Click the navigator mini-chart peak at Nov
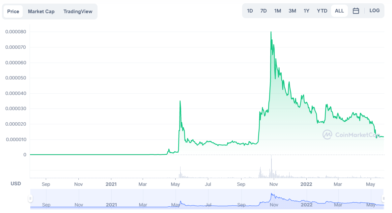392x213 pixels. click(271, 194)
